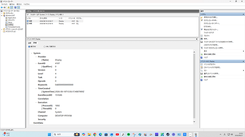Select イベント ビューアー (ローカル) root node

tap(11, 11)
